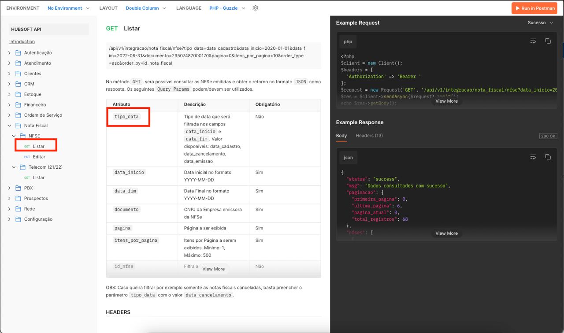
Task: Click the Rede folder icon
Action: point(18,209)
